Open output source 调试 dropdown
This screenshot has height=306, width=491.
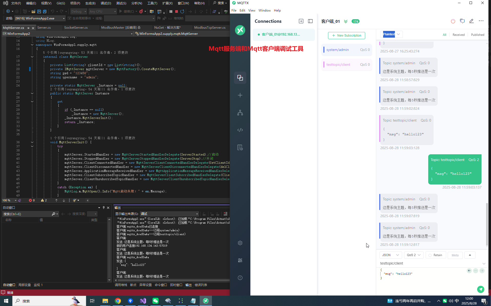click(169, 214)
